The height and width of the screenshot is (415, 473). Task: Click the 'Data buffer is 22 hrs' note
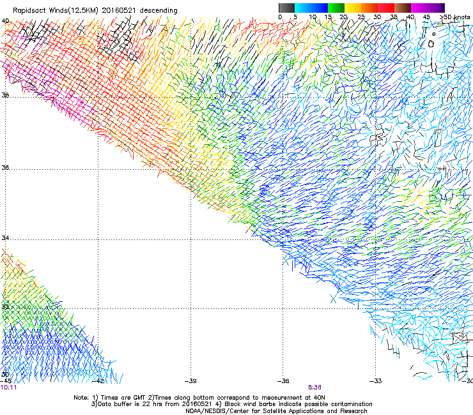[x=153, y=404]
